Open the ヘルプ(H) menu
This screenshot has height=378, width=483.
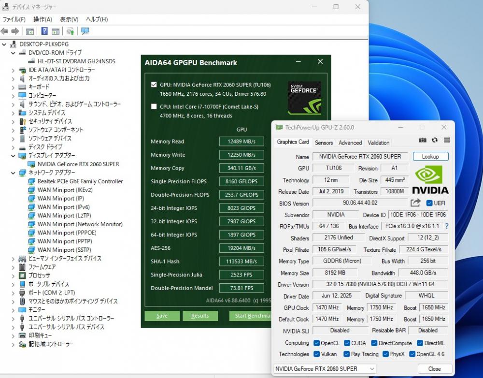pos(97,19)
